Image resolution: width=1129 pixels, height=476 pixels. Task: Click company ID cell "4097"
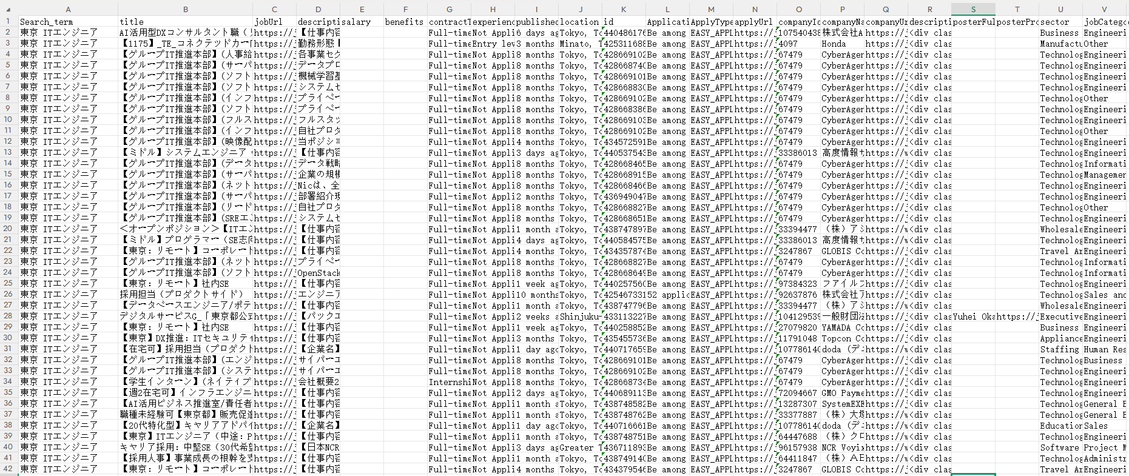point(798,44)
